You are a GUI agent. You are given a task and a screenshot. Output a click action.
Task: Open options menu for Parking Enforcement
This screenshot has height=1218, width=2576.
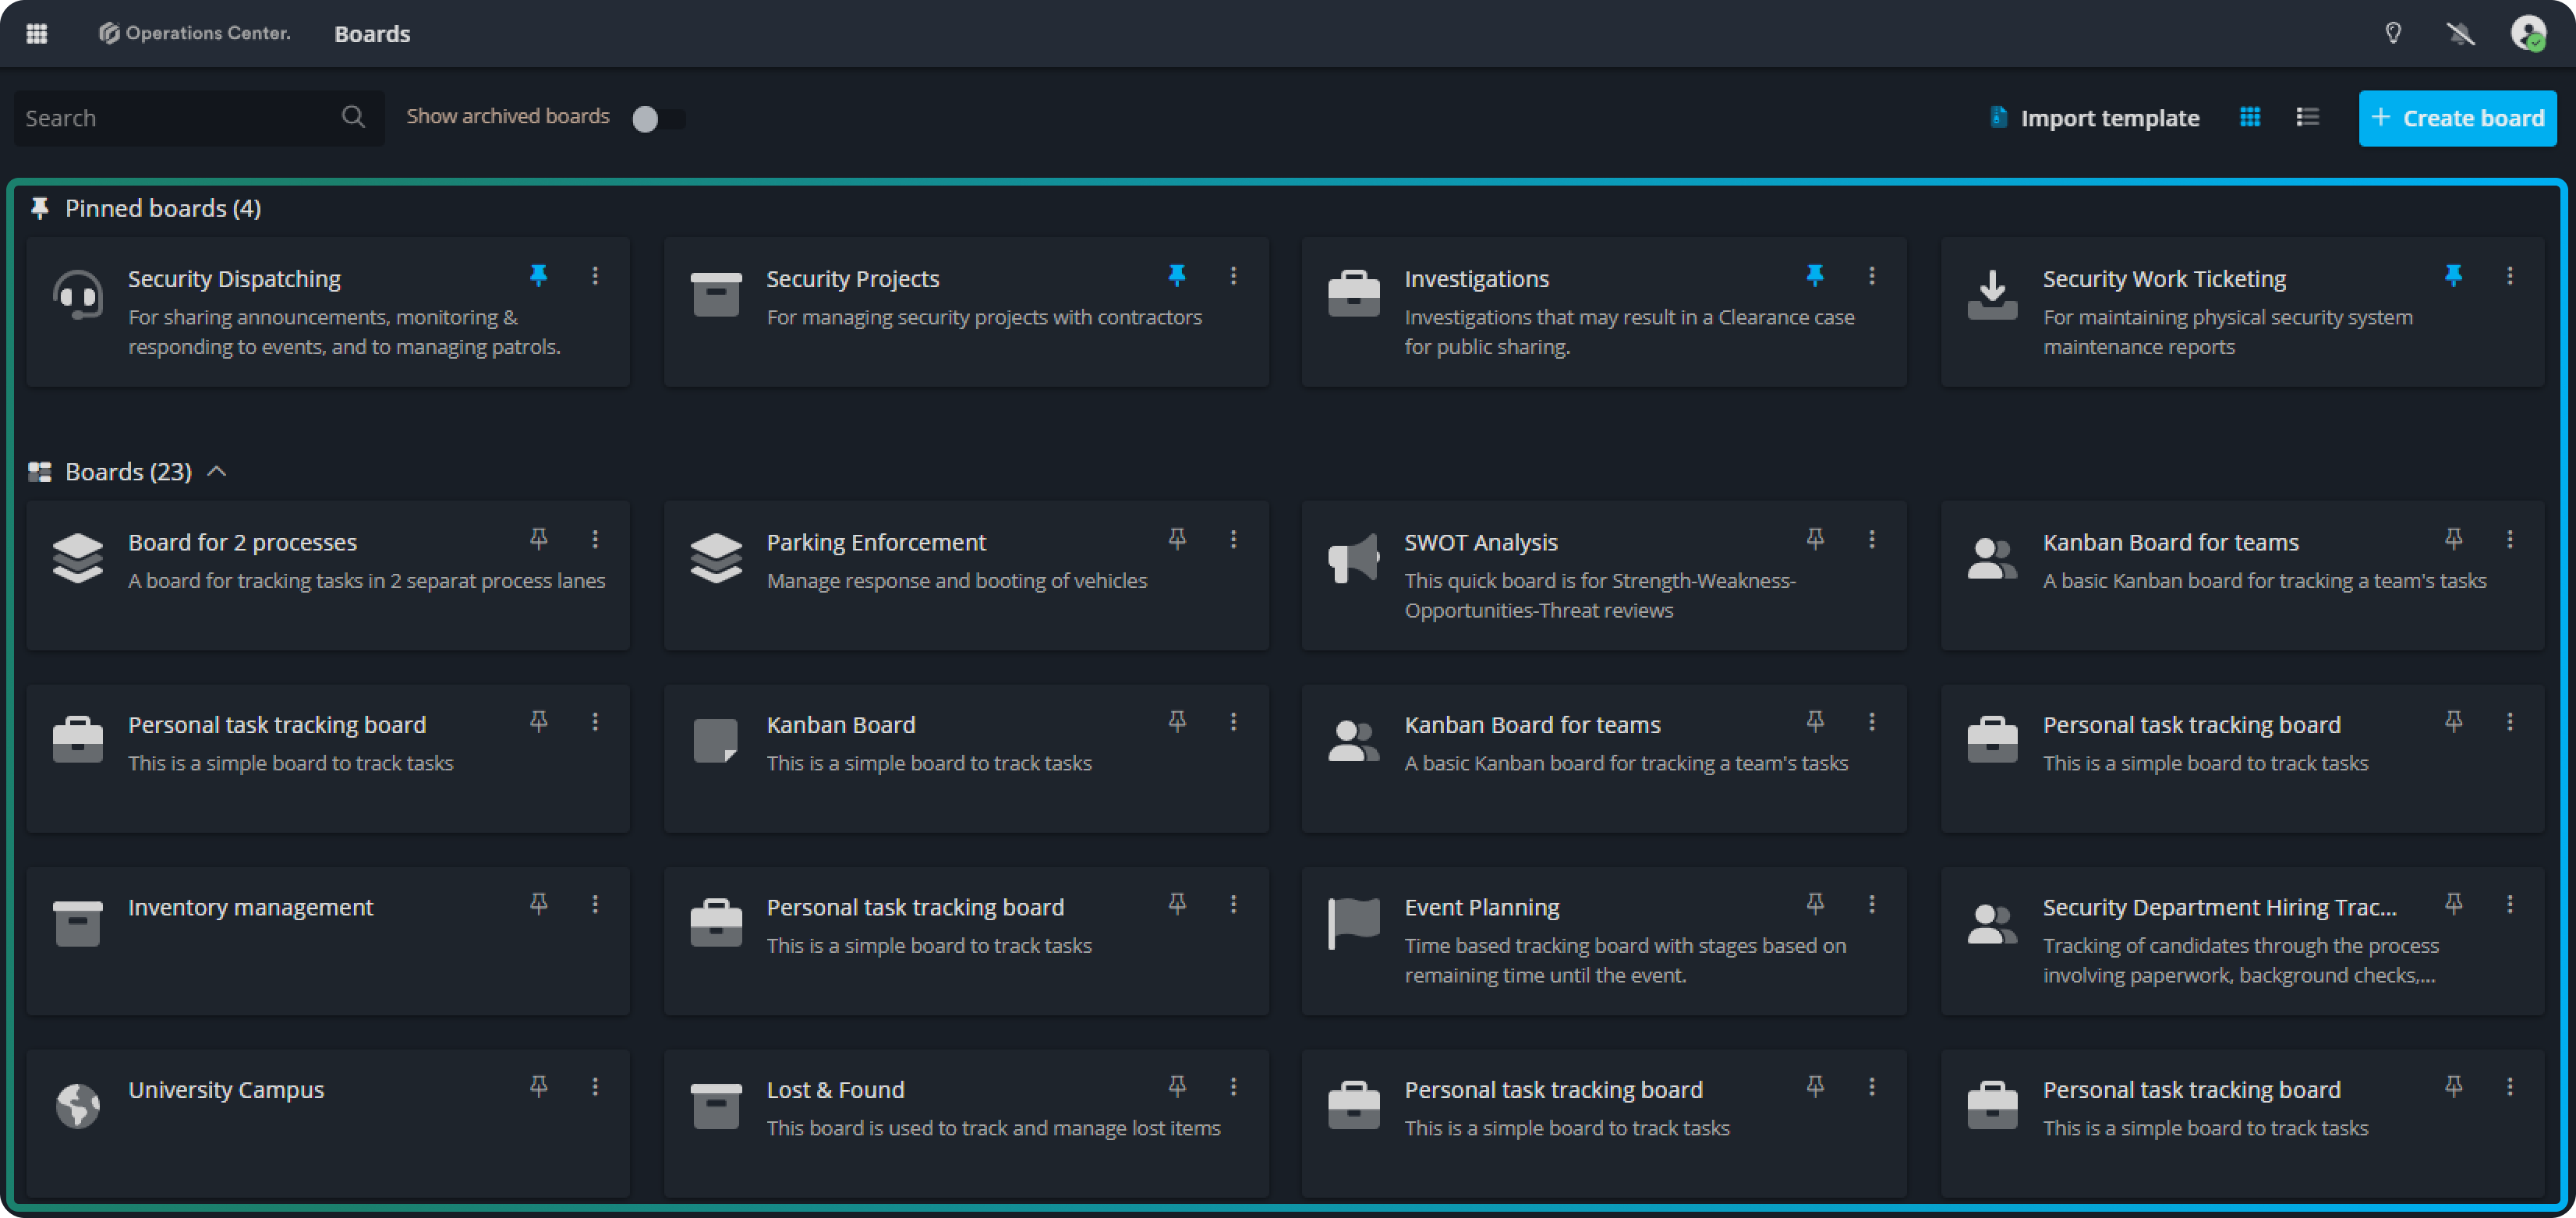coord(1233,539)
